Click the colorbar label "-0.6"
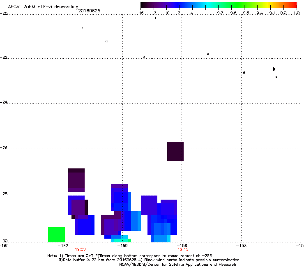 232,13
